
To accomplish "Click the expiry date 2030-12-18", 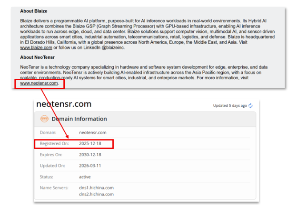I will pyautogui.click(x=90, y=155).
